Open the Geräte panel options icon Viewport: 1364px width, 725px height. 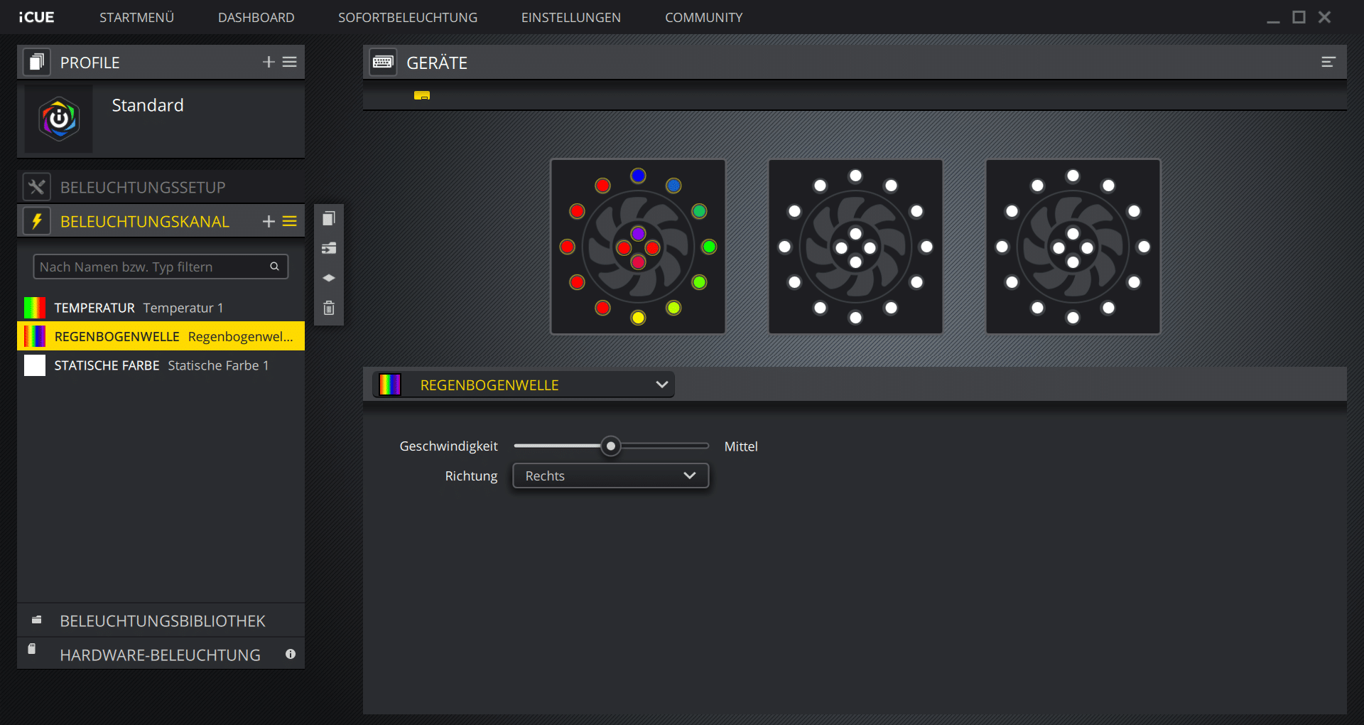(1328, 63)
